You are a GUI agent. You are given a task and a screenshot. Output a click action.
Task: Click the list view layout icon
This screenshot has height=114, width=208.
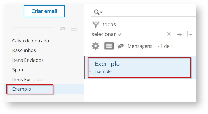[x=109, y=46]
